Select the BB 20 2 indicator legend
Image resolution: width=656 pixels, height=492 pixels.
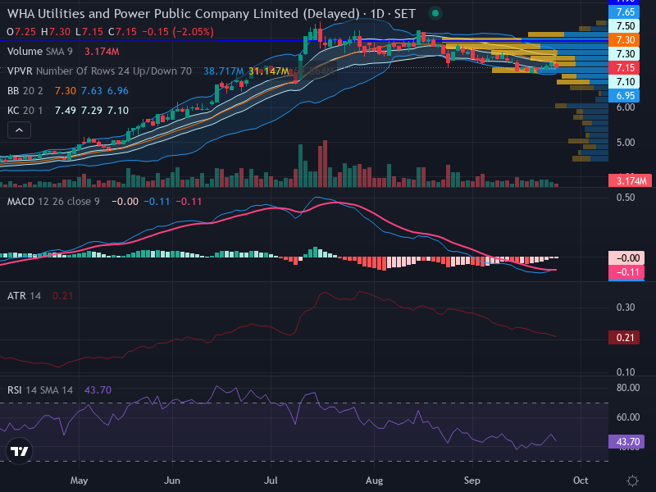pos(25,91)
